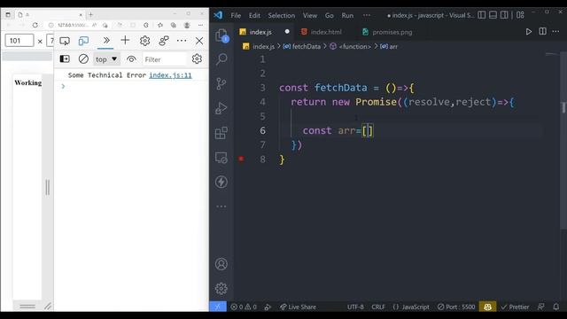Run the code with the play icon
This screenshot has width=567, height=319.
[529, 32]
